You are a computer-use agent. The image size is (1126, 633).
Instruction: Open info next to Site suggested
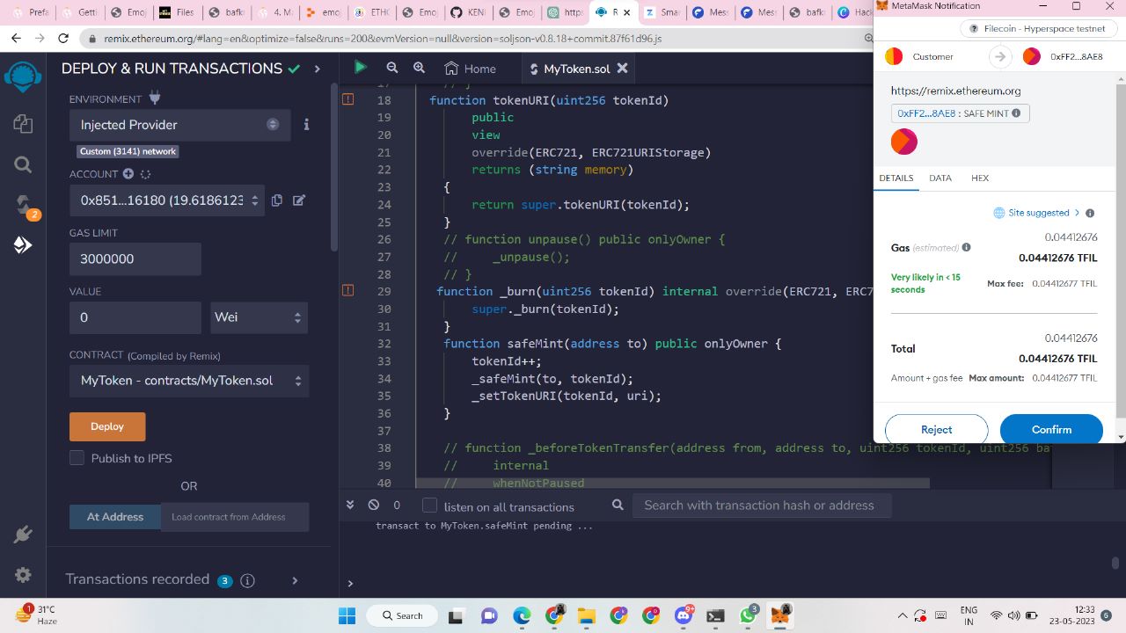pyautogui.click(x=1090, y=213)
